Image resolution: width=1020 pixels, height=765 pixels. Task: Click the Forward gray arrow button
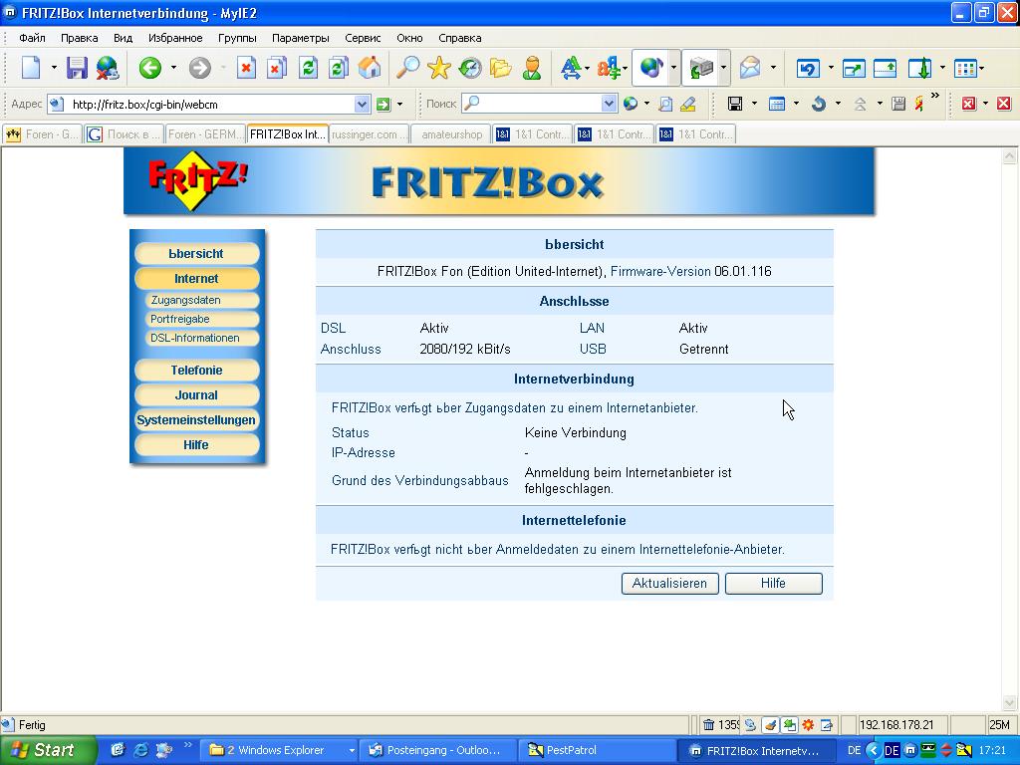pos(199,67)
